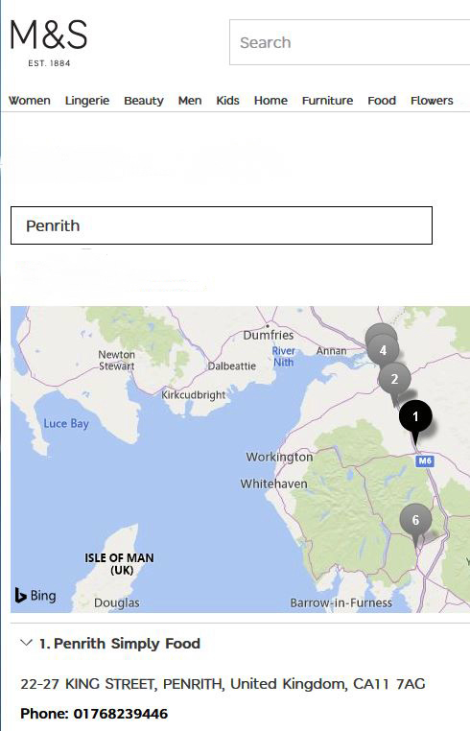Screen dimensions: 470x731
Task: Click the Isle of Man label
Action: coord(119,564)
